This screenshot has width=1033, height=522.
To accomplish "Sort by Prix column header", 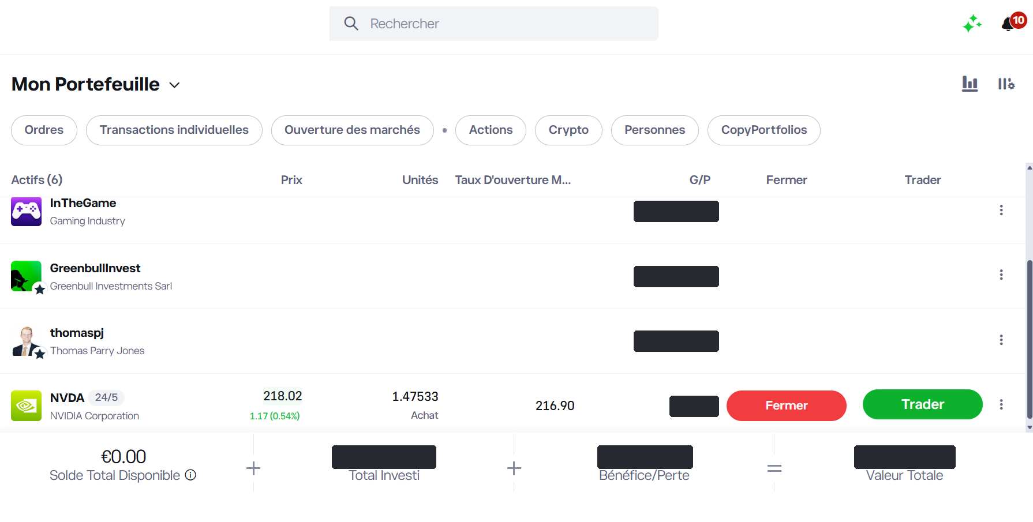I will click(291, 180).
